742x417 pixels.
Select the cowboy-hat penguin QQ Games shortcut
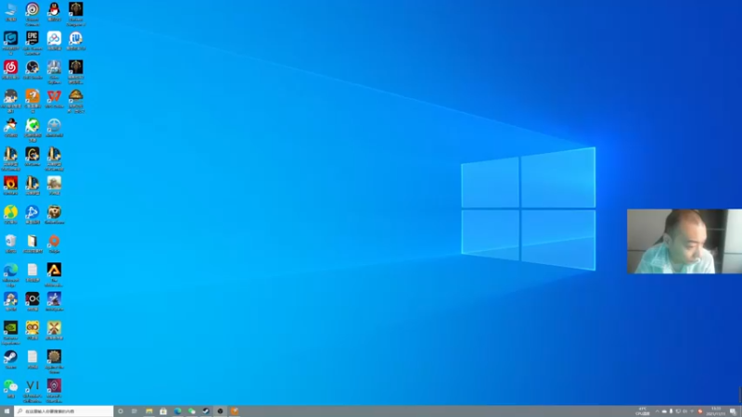pos(10,128)
